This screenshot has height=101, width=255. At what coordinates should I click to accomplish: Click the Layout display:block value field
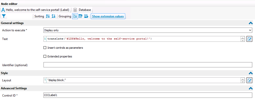pos(142,80)
